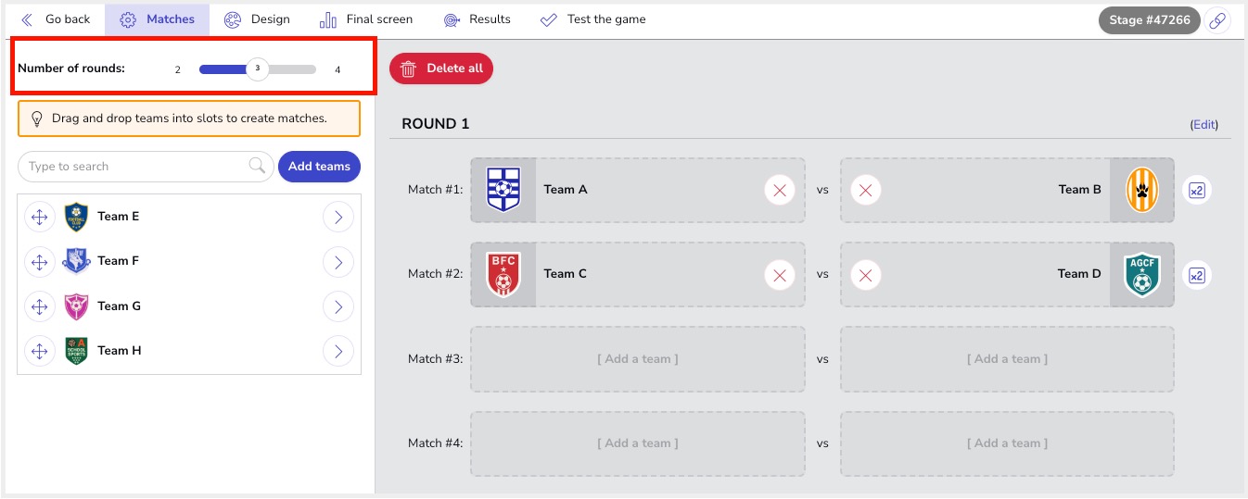Image resolution: width=1248 pixels, height=499 pixels.
Task: Remove Team A from Match #1
Action: point(780,190)
